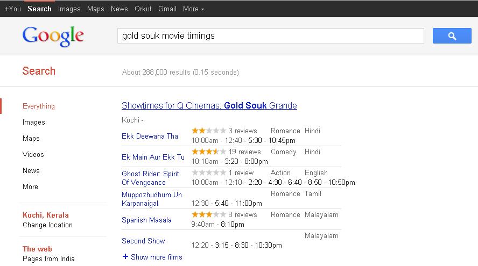Click the Google logo
This screenshot has height=266, width=478.
[x=53, y=36]
